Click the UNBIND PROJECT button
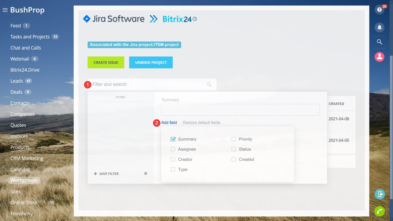The image size is (393, 221). pyautogui.click(x=151, y=62)
